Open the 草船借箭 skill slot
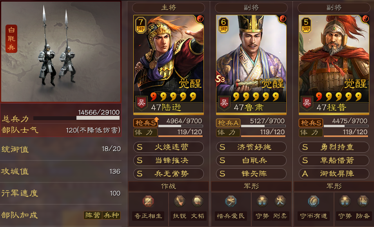The image size is (374, 227). click(x=334, y=160)
